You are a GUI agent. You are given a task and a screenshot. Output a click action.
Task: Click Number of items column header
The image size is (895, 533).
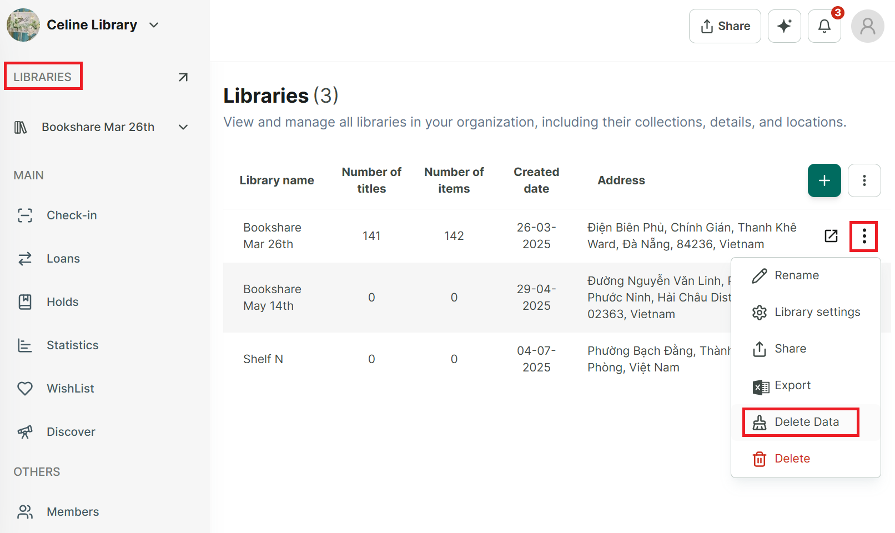tap(454, 180)
